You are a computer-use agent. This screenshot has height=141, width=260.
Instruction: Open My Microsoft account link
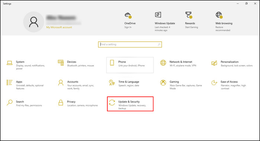[x=59, y=27]
